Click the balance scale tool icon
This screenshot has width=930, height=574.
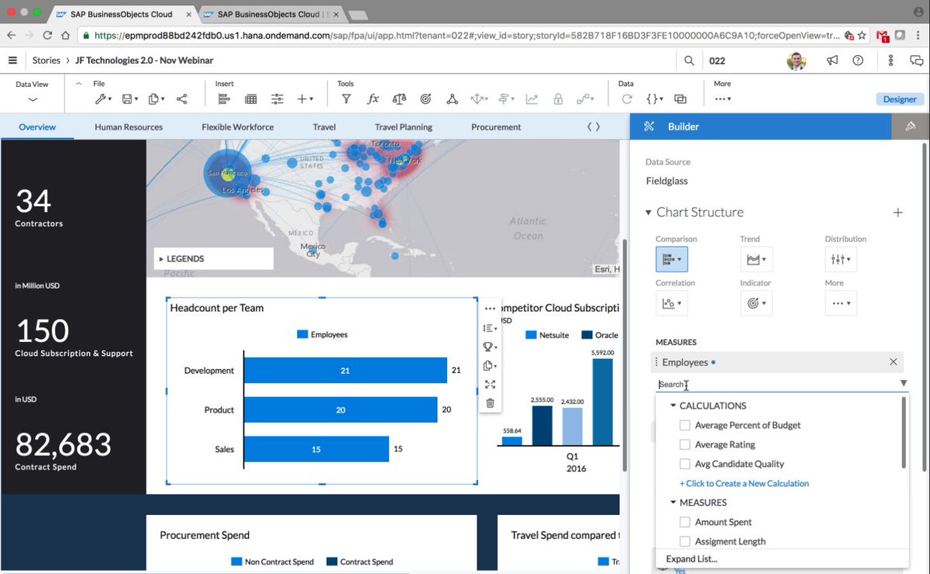399,99
